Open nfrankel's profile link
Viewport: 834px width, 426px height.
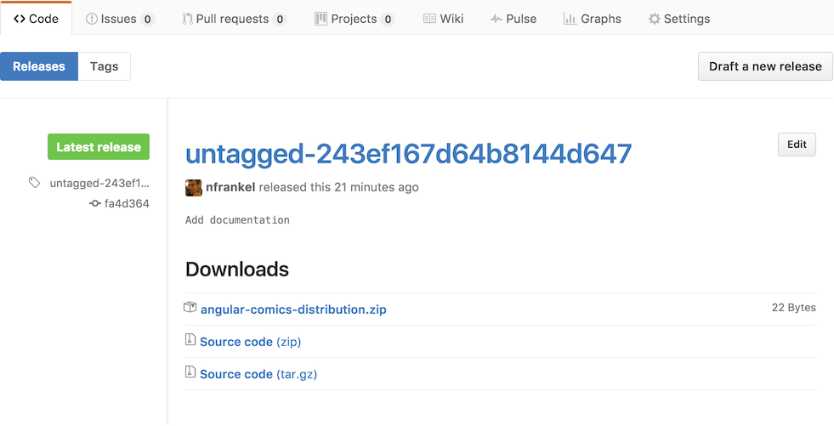(230, 187)
